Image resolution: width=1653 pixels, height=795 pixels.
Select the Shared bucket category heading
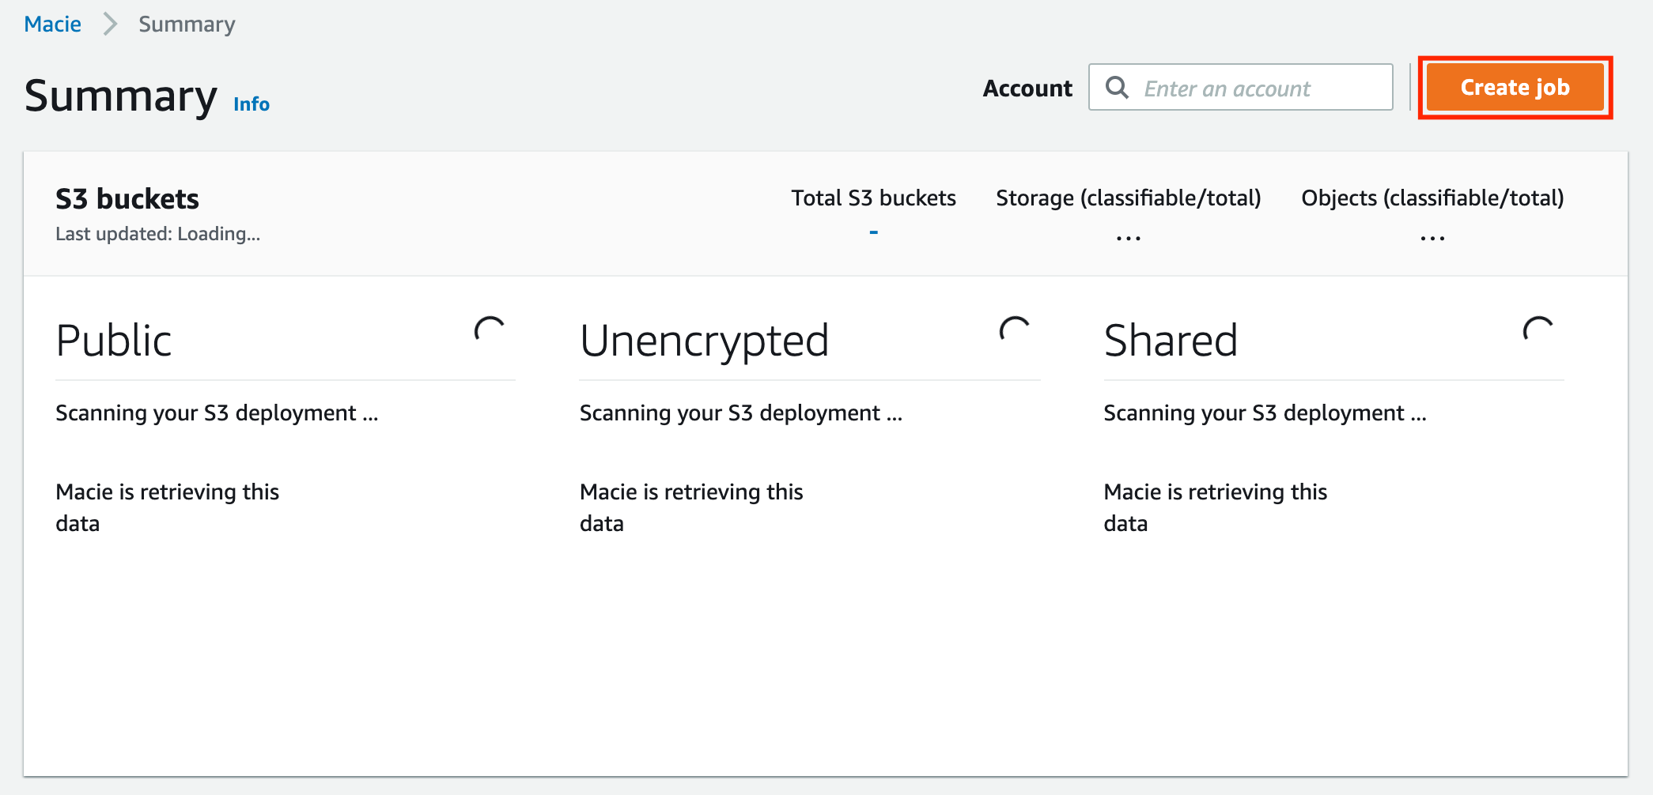(1171, 341)
